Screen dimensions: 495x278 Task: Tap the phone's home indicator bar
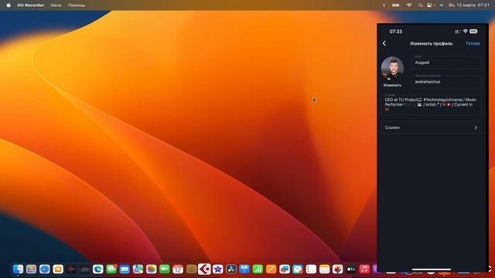[x=432, y=270]
